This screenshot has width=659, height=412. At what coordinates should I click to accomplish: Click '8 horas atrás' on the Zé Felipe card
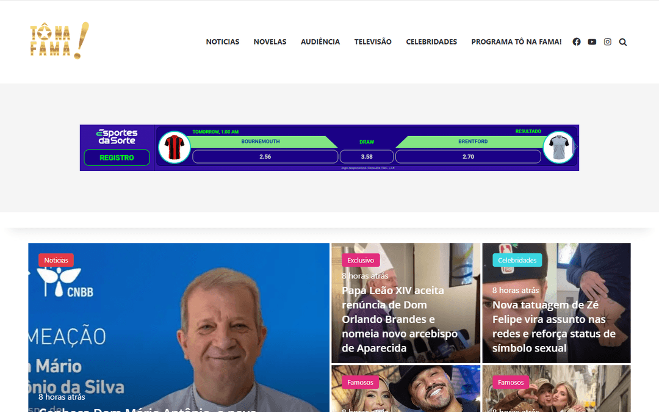pyautogui.click(x=515, y=290)
